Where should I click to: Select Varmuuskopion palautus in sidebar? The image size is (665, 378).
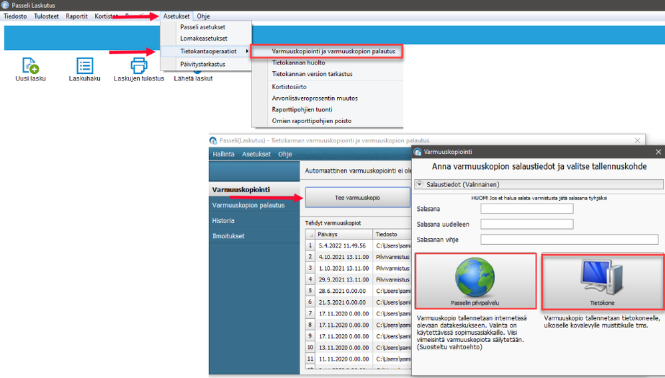point(254,205)
